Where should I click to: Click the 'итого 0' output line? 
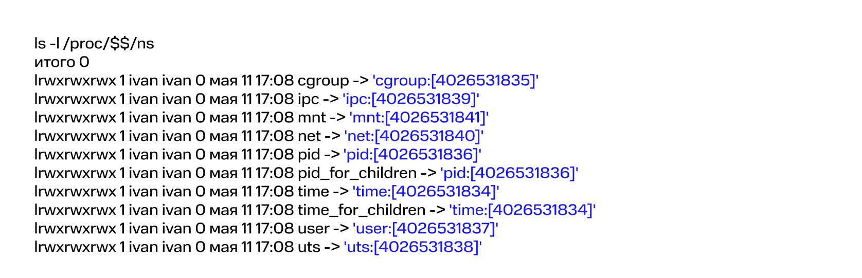point(62,62)
